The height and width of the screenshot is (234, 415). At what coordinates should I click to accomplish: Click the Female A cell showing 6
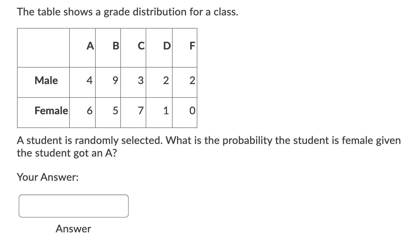click(82, 113)
